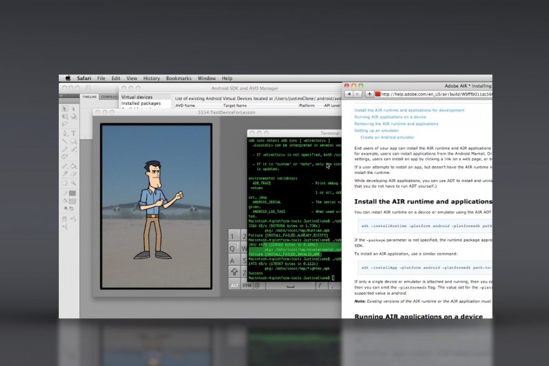Viewport: 549px width, 366px height.
Task: Follow the Setting up an emulator link
Action: point(378,131)
